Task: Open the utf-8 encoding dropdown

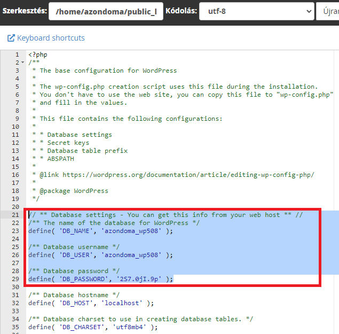Action: pyautogui.click(x=256, y=11)
